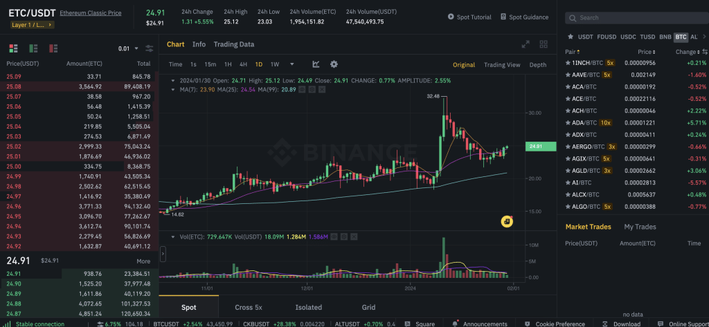
Task: Open multi-chart grid layout icon
Action: click(x=544, y=44)
